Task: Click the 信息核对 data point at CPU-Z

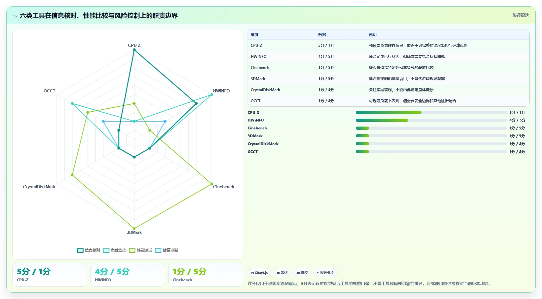Action: point(134,50)
